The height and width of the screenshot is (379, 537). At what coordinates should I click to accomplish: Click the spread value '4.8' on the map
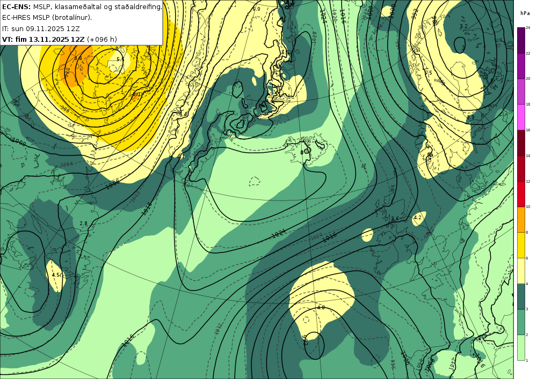coord(321,308)
